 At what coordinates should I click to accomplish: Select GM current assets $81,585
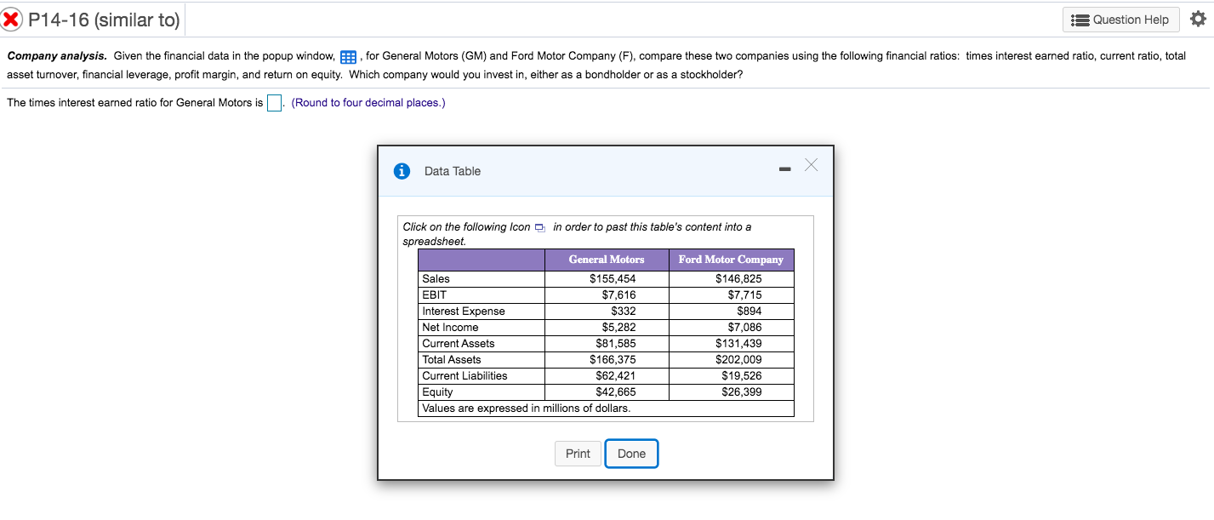(x=616, y=344)
